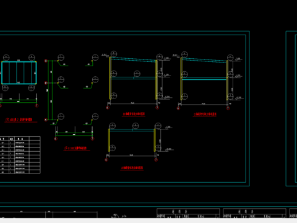
Task: Select green horizontal dimension under column layout plan
Action: coord(74,134)
